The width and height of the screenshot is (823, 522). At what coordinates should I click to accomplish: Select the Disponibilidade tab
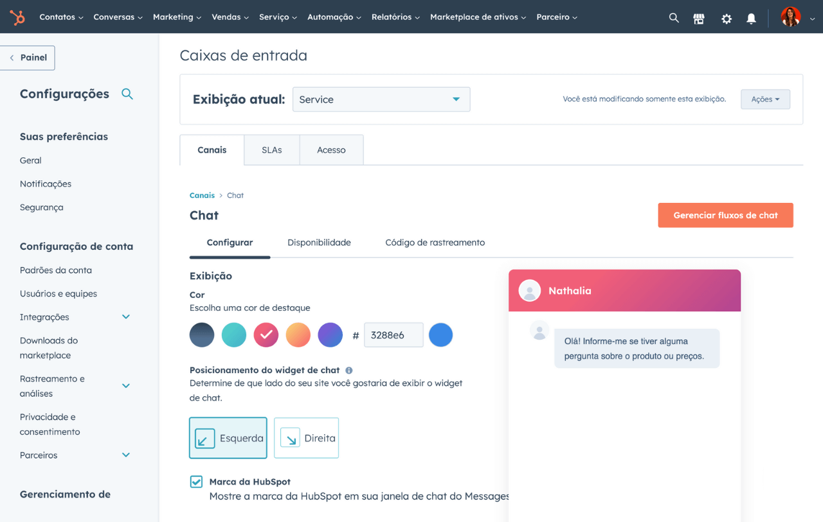coord(319,243)
